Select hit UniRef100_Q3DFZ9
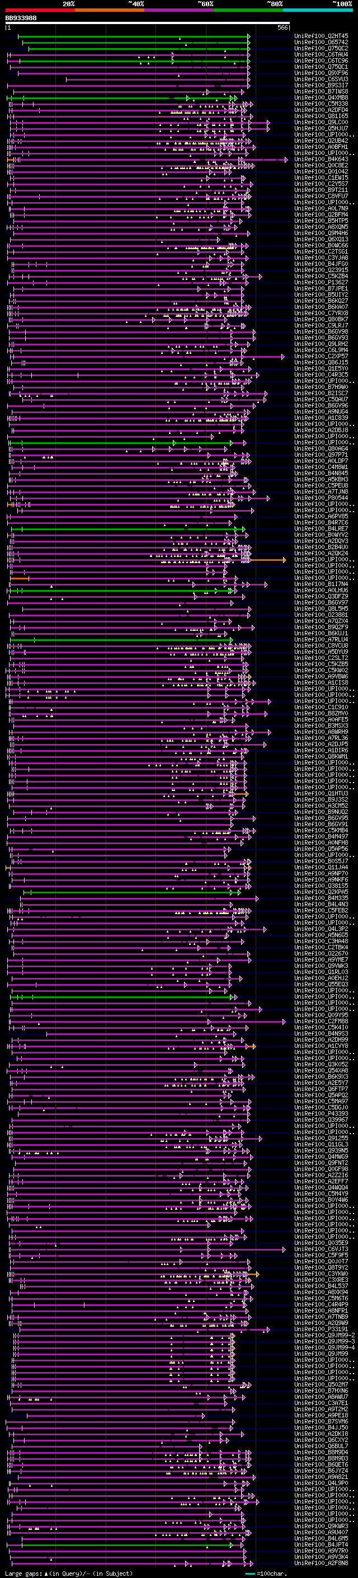 click(x=321, y=596)
